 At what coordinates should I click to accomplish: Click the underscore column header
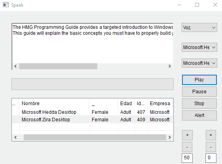click(104, 104)
